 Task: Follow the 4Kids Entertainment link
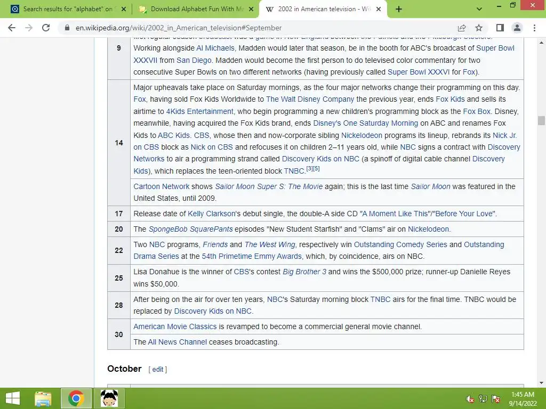[199, 111]
